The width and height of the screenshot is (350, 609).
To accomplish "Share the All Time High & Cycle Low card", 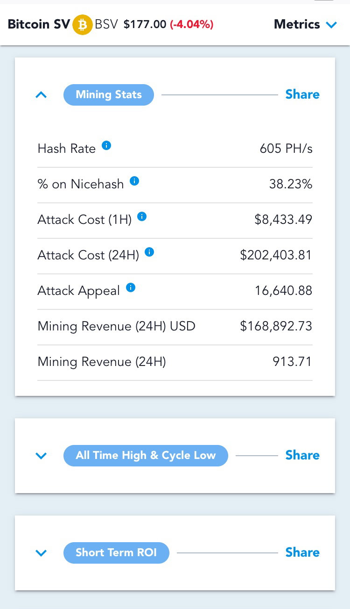I will pos(302,455).
